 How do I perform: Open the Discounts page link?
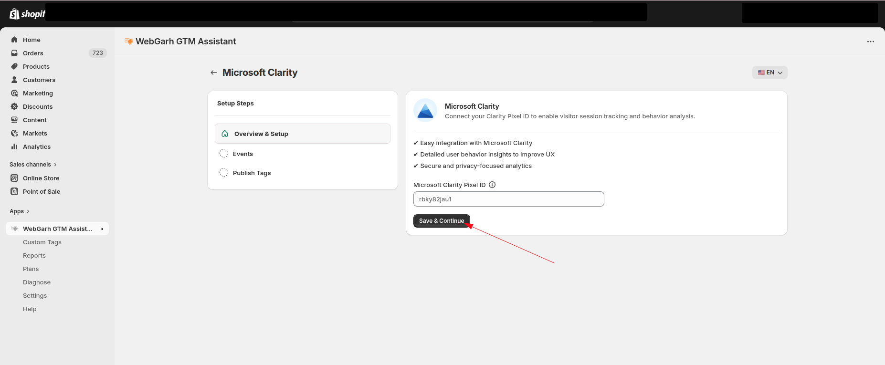point(38,106)
